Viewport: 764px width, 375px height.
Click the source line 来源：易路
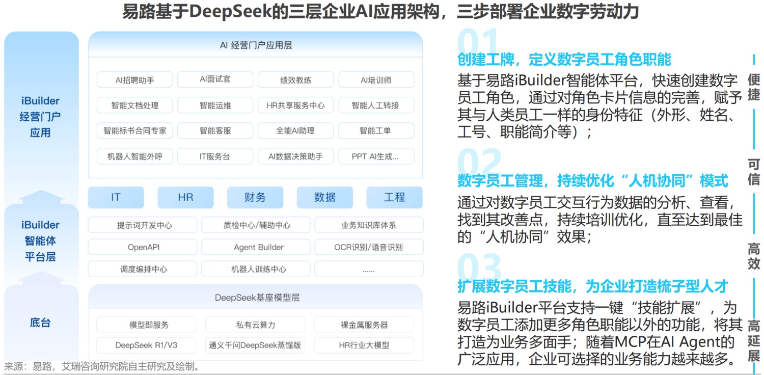102,366
